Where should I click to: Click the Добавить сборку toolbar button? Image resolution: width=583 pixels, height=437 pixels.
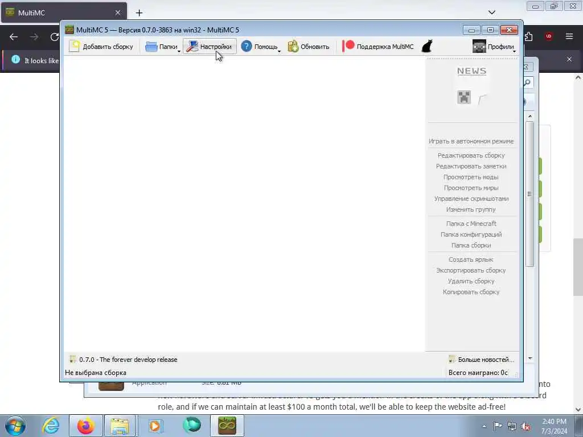[101, 47]
